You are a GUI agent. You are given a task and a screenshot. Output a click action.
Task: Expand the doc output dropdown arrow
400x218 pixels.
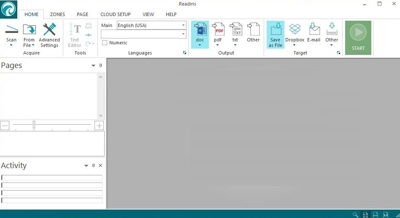(200, 45)
